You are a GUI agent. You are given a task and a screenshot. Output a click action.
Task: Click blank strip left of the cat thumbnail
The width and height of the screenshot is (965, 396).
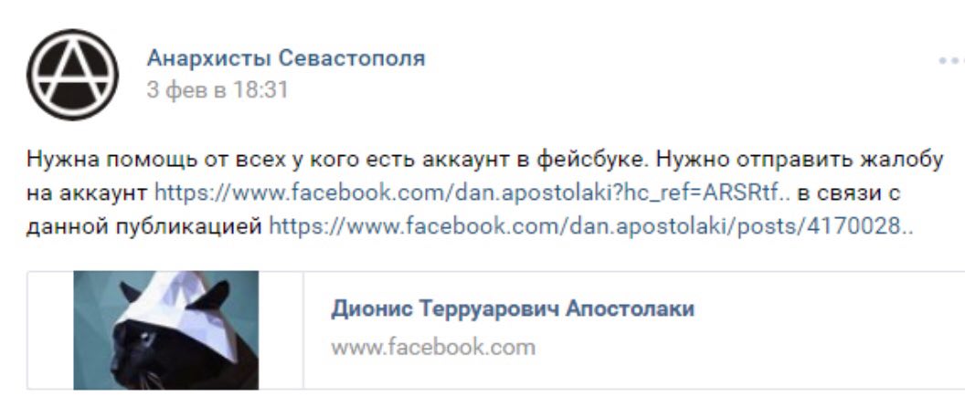(50, 330)
